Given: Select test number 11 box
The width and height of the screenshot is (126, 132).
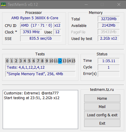Looking at the screenshot, I should pyautogui.click(x=56, y=61).
